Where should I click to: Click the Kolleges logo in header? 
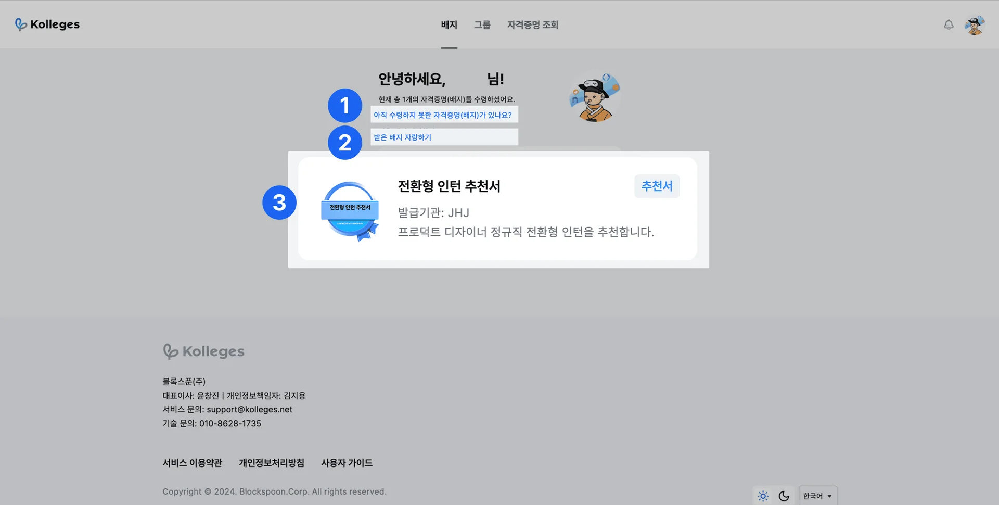[47, 24]
